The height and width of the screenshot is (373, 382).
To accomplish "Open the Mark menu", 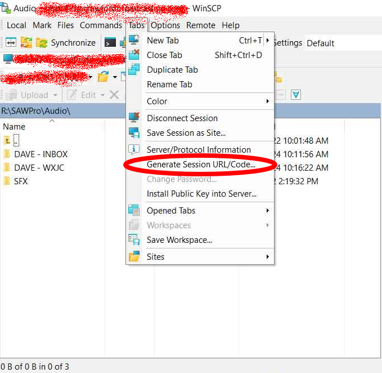I will [x=42, y=25].
